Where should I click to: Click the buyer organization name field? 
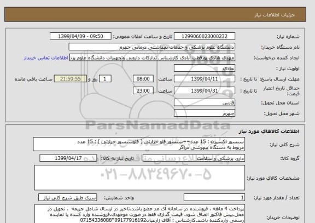pos(151,47)
